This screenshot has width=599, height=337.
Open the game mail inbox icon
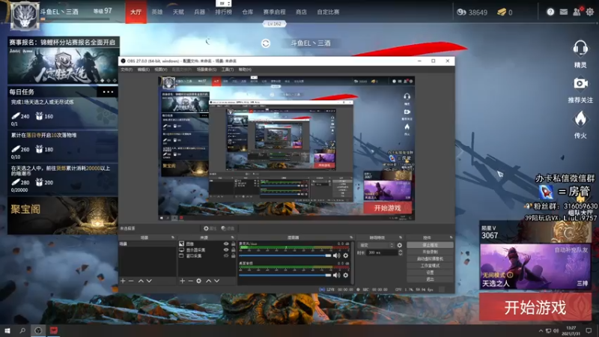[x=564, y=12]
